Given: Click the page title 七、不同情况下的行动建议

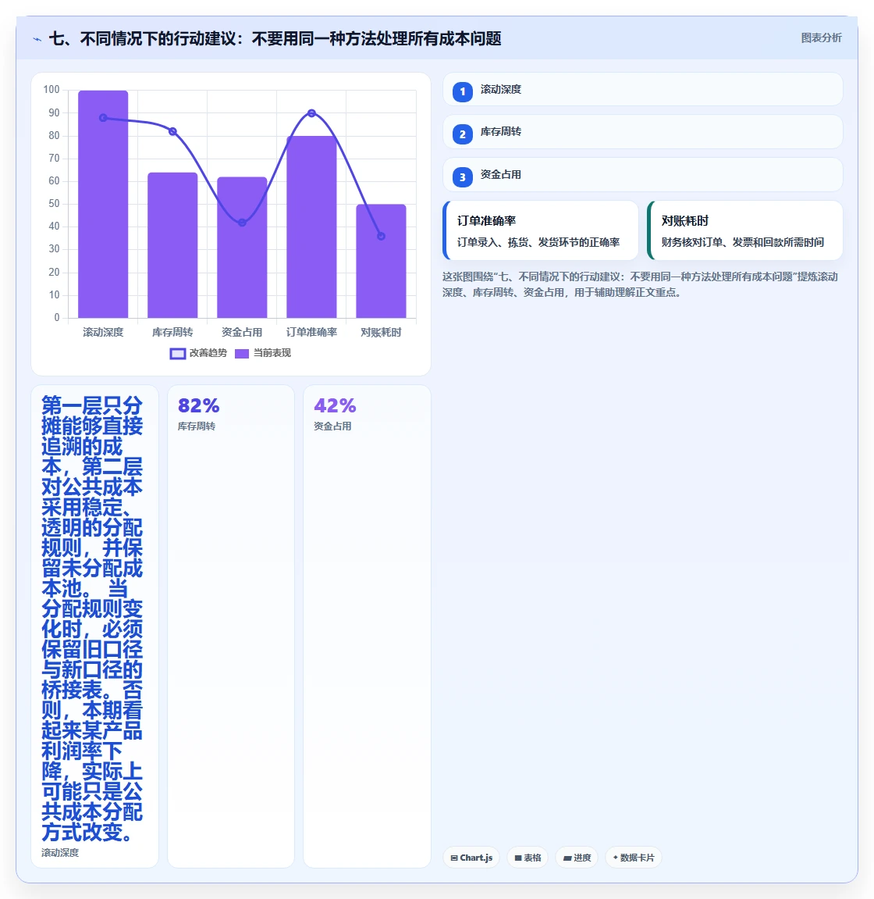Looking at the screenshot, I should pyautogui.click(x=275, y=38).
